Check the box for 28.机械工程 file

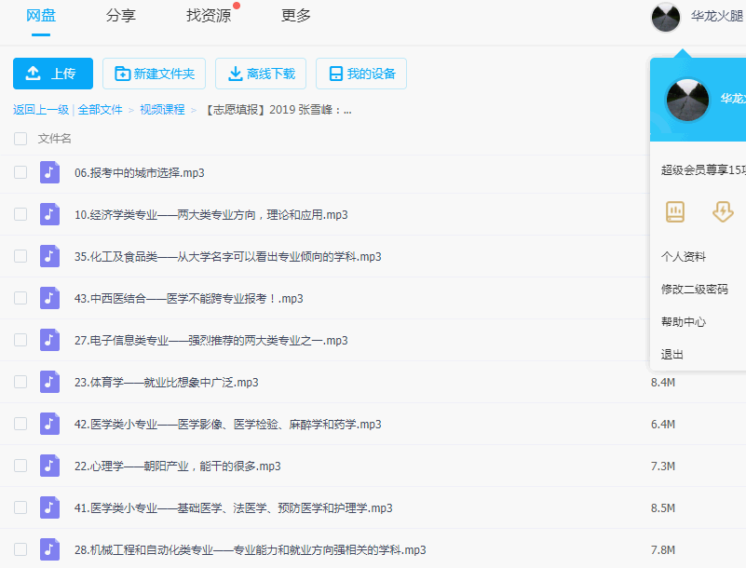[x=20, y=549]
